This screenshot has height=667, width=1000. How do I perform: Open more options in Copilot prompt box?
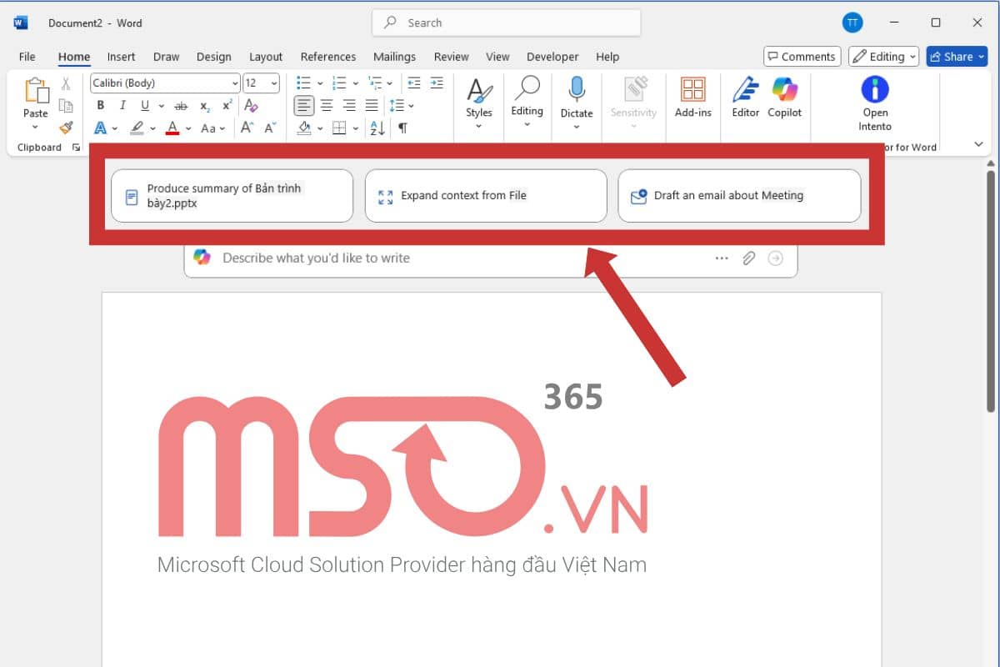(x=722, y=258)
